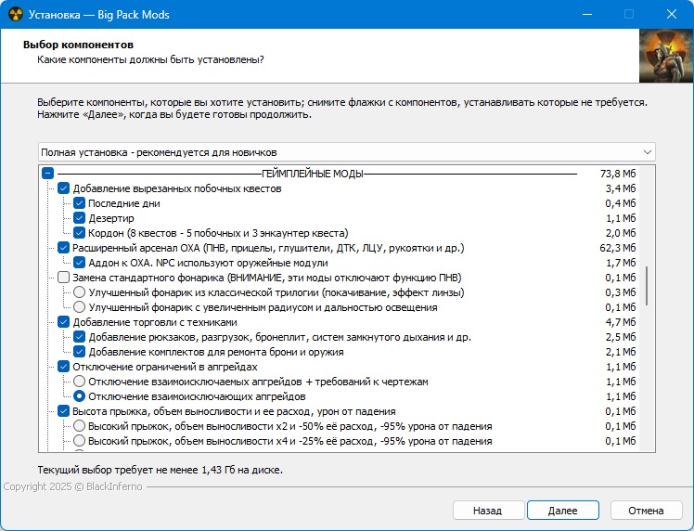The image size is (694, 531).
Task: Uncheck the 'Дезертир' quest checkbox
Action: 80,218
